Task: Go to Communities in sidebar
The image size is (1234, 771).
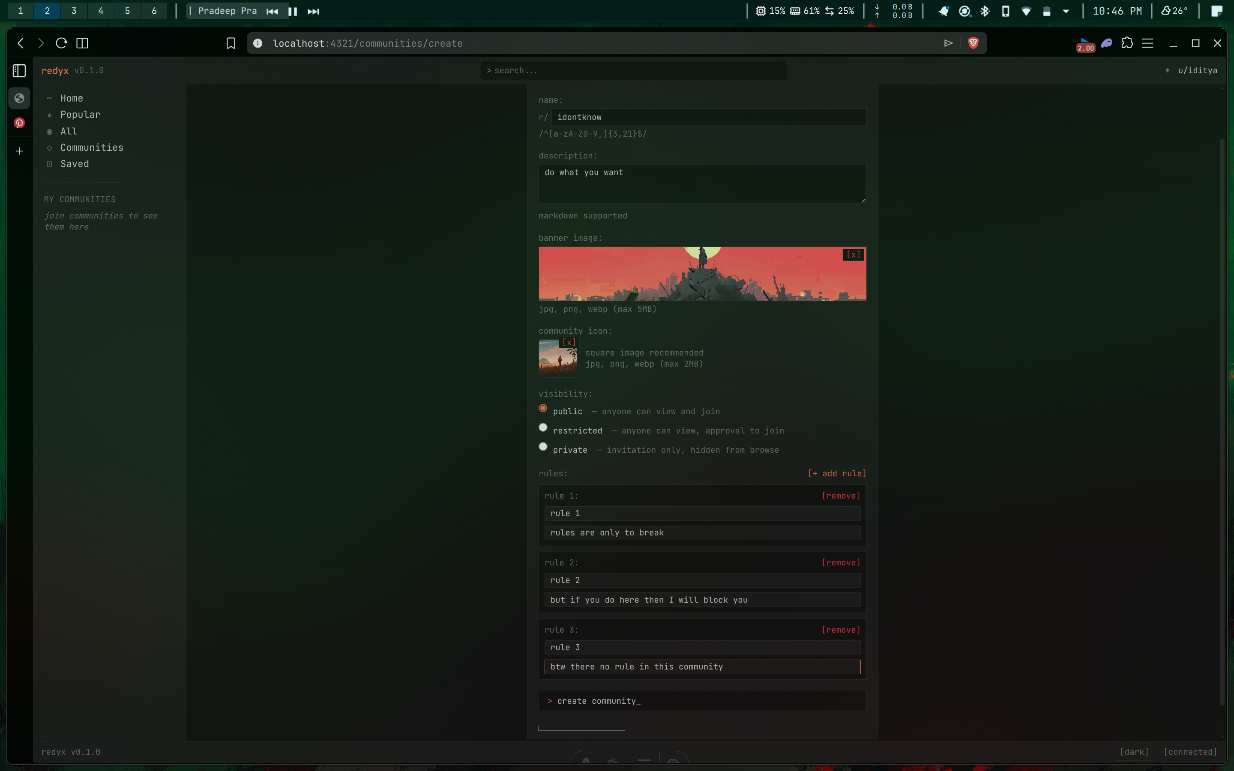Action: tap(92, 147)
